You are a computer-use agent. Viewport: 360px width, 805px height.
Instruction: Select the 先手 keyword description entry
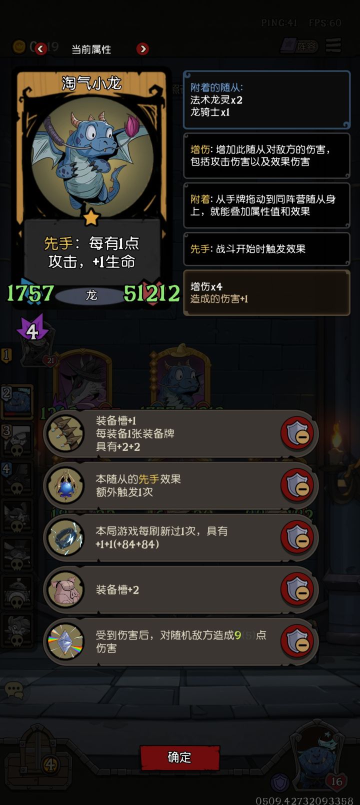coord(266,248)
